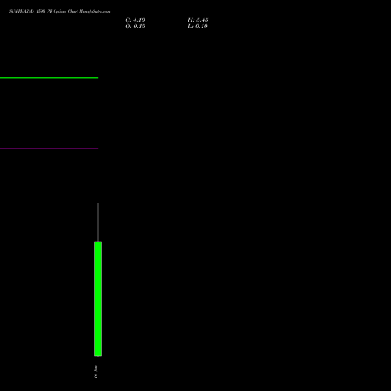391x391 pixels.
Task: Click the magenta horizontal indicator line
Action: (x=48, y=149)
